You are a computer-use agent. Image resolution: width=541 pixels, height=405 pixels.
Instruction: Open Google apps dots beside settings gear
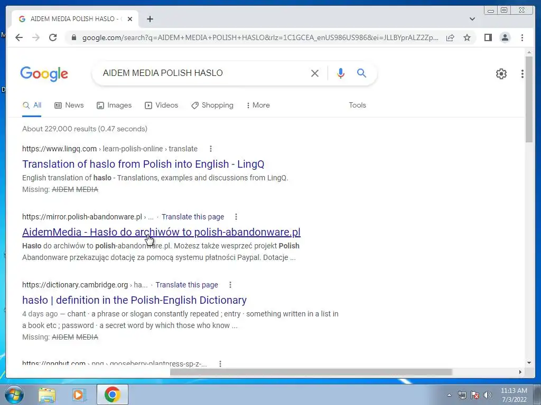coord(523,73)
